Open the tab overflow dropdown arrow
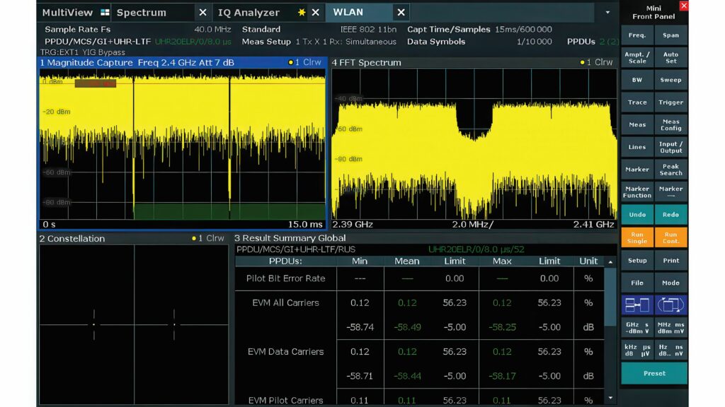This screenshot has height=407, width=725. [x=607, y=13]
